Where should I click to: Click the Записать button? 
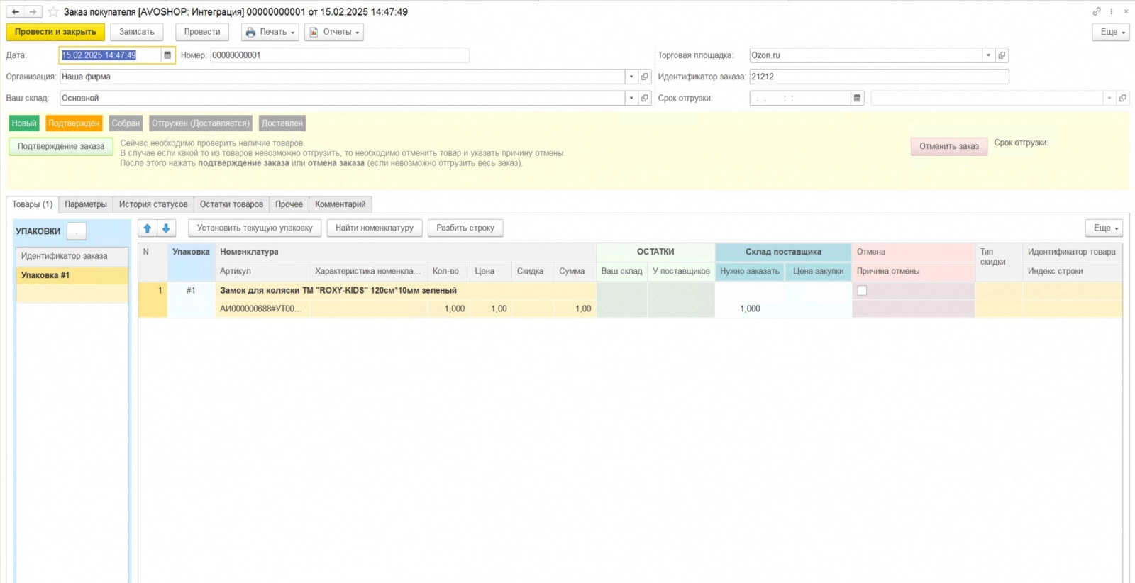137,32
